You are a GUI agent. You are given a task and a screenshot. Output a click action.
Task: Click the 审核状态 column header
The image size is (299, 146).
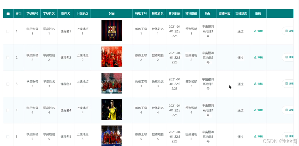point(241,14)
